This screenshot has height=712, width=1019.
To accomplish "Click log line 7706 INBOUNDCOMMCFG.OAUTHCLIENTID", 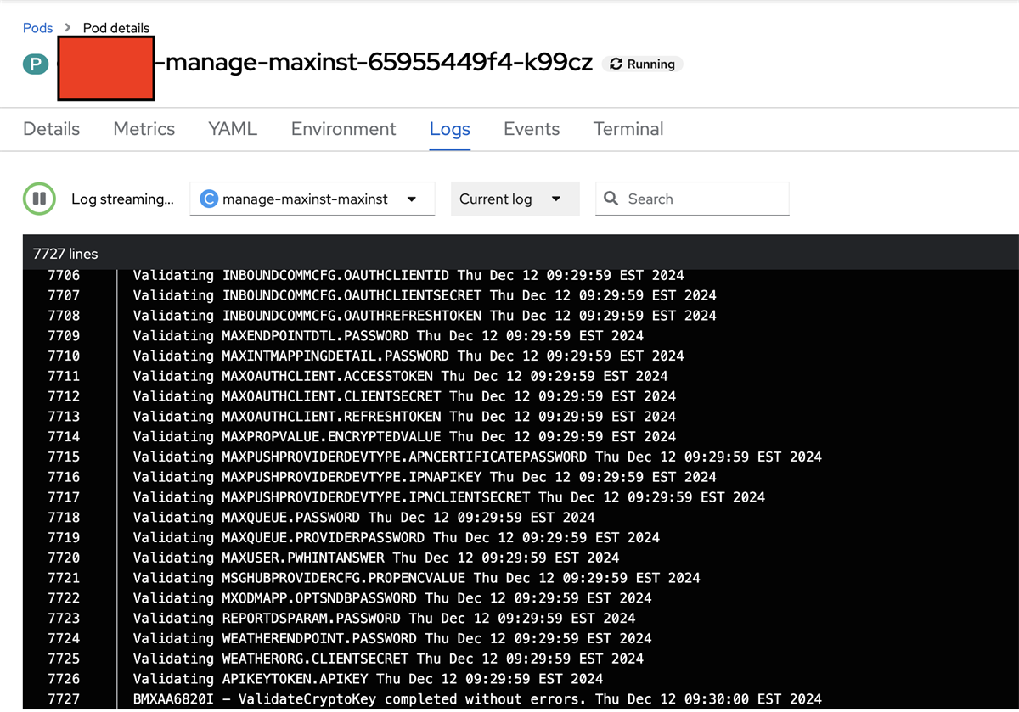I will pyautogui.click(x=408, y=275).
